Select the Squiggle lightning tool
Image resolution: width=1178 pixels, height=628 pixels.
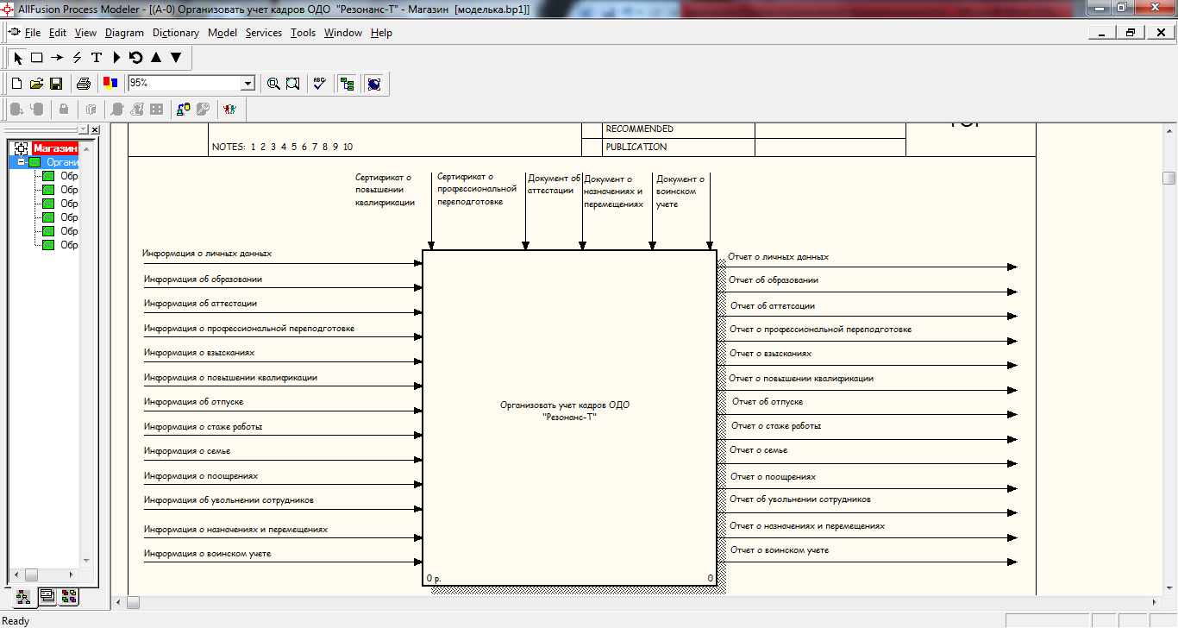pos(77,58)
